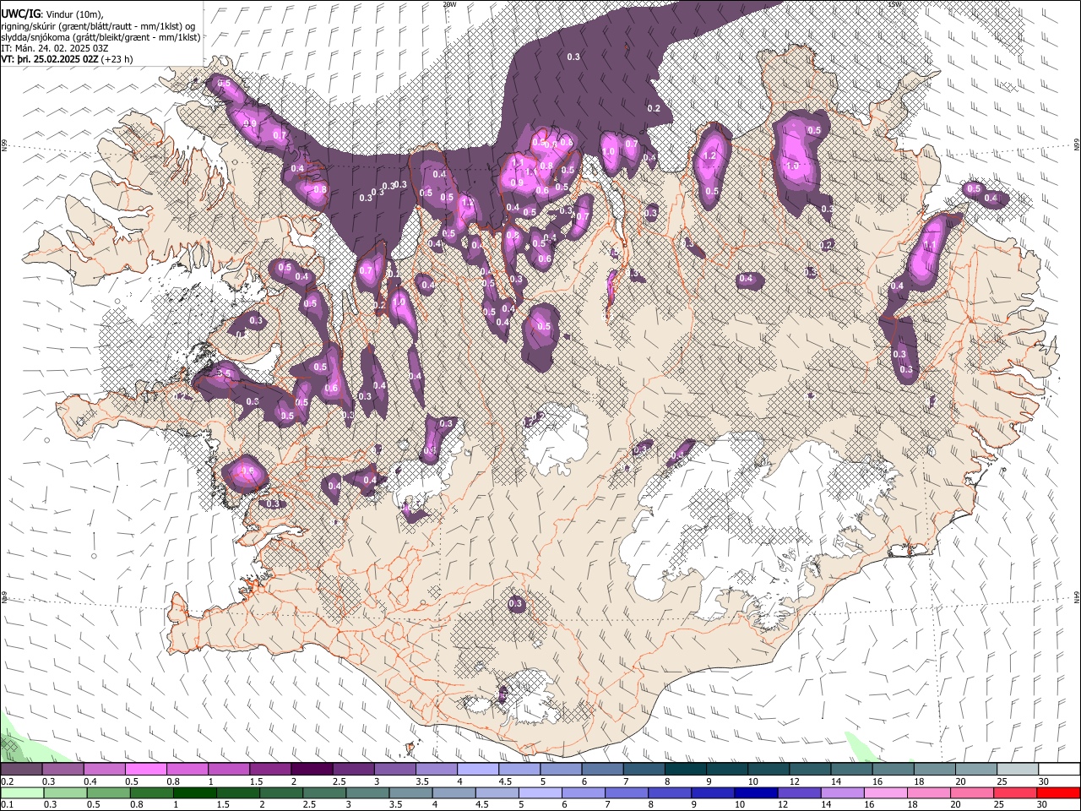
Task: Click pale green lower swatch labeled 0.1
Action: pyautogui.click(x=23, y=793)
